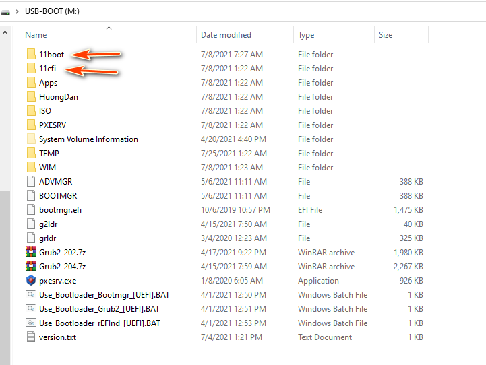
Task: Select the pxesrv.exe file name
Action: 58,281
